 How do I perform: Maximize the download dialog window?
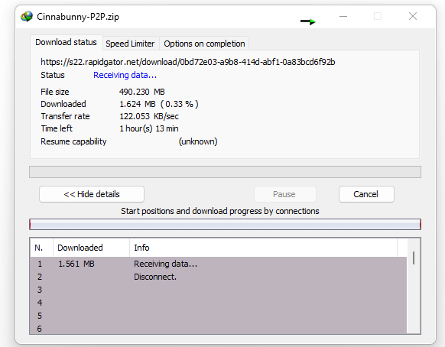(x=378, y=17)
